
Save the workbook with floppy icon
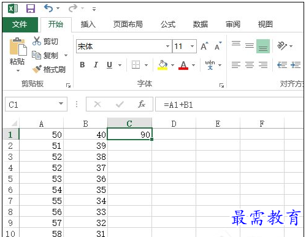[x=31, y=9]
